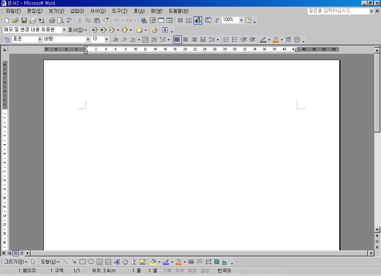
Task: Open Microsoft Word Help question icon
Action: 248,20
